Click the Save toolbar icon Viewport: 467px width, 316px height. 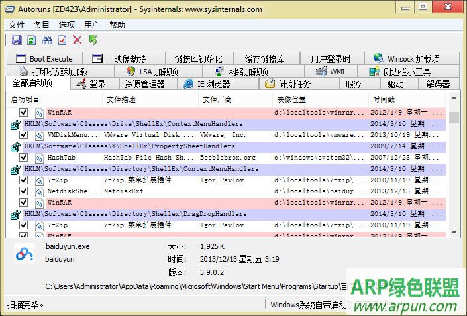point(17,40)
